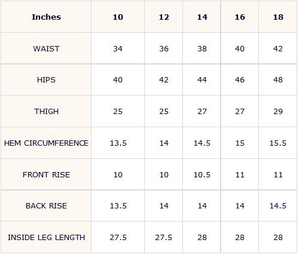The height and width of the screenshot is (255, 299).
Task: Click hem circumference value 15.5
Action: [x=278, y=143]
